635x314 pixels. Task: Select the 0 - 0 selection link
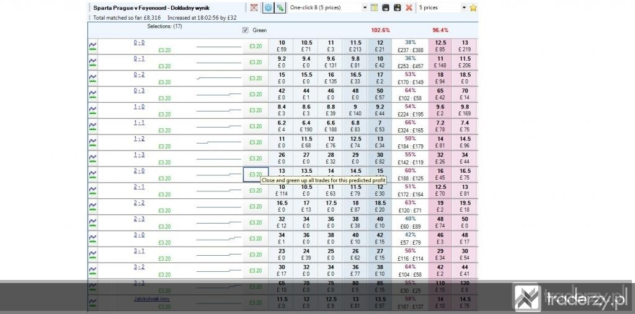point(140,43)
